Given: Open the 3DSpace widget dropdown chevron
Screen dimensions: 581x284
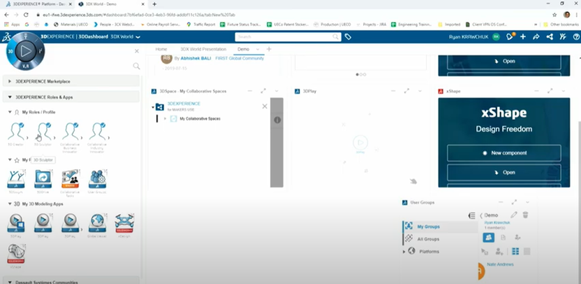Looking at the screenshot, I should point(276,91).
